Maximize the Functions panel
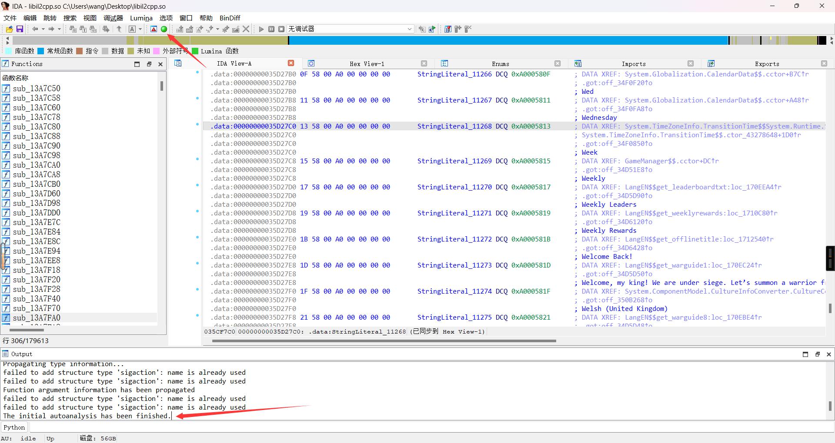This screenshot has width=835, height=443. (x=137, y=64)
